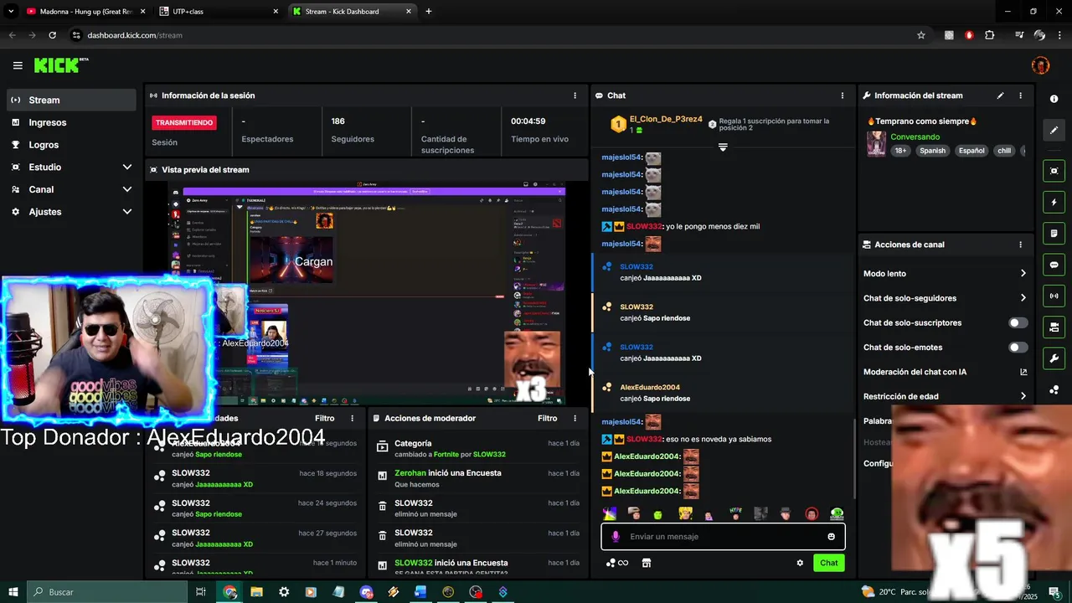
Task: Click the browser address bar
Action: [494, 35]
